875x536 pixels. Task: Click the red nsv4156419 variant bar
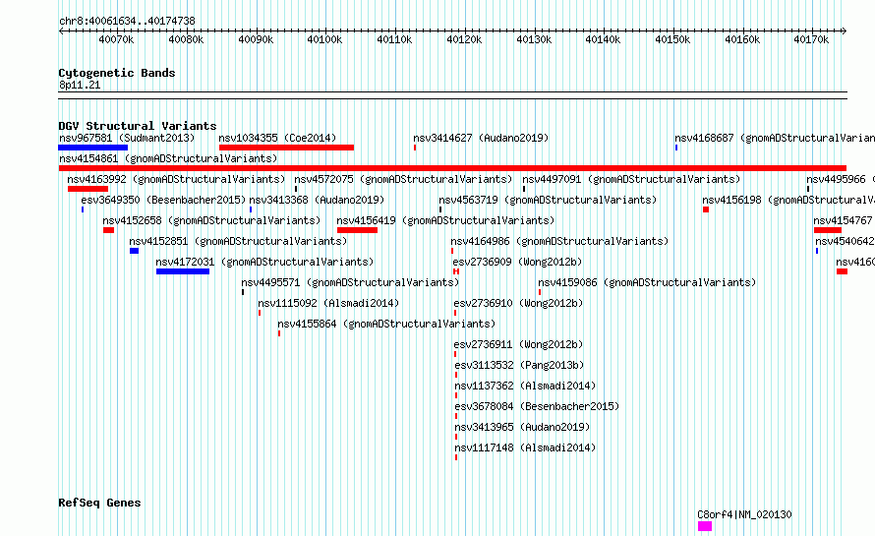pos(357,230)
